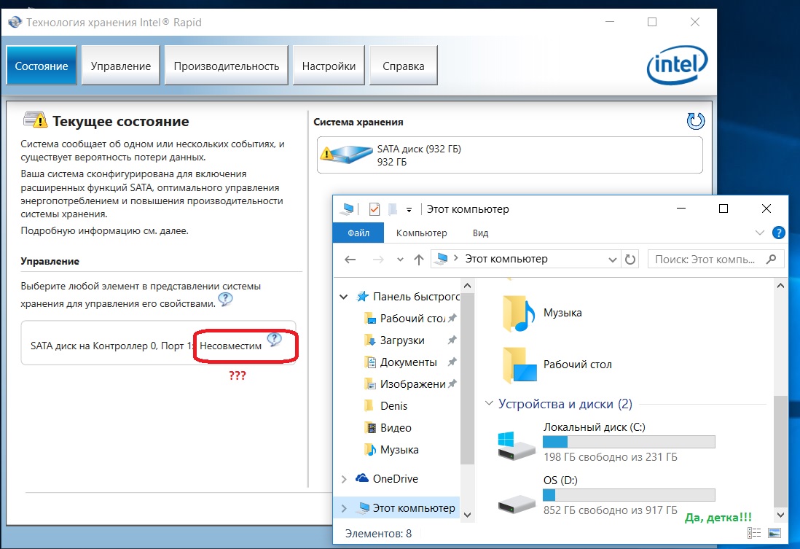Collapse Панель быстрого доступа tree node

click(344, 297)
